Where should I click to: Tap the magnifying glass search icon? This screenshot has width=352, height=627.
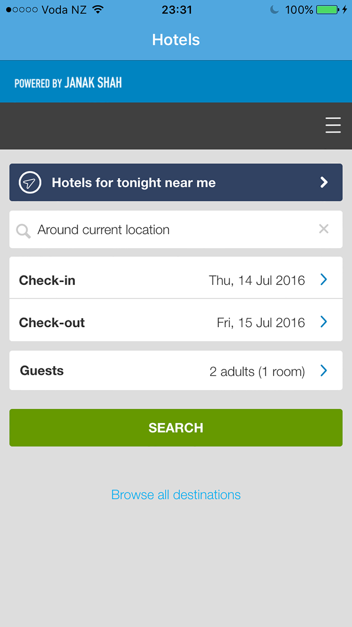coord(23,231)
